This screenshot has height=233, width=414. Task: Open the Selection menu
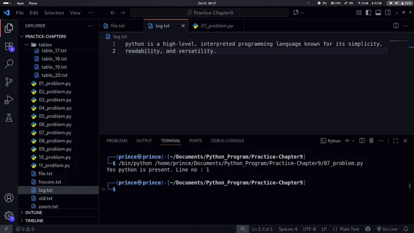click(54, 13)
